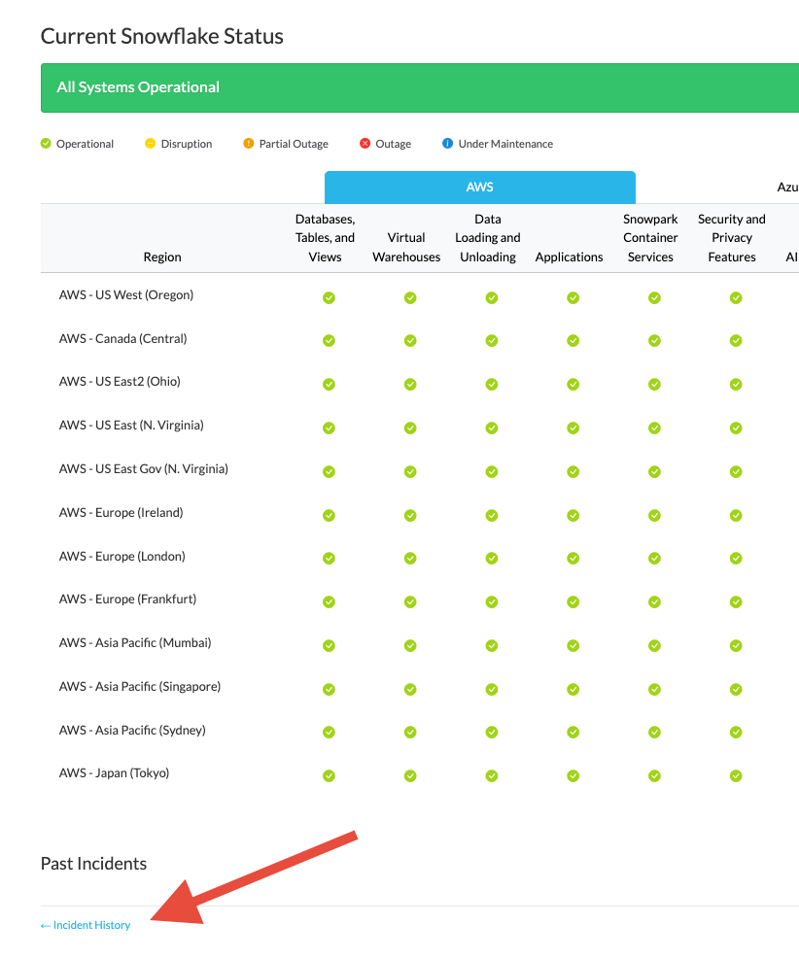Click Canada Central Applications status icon

click(x=573, y=341)
